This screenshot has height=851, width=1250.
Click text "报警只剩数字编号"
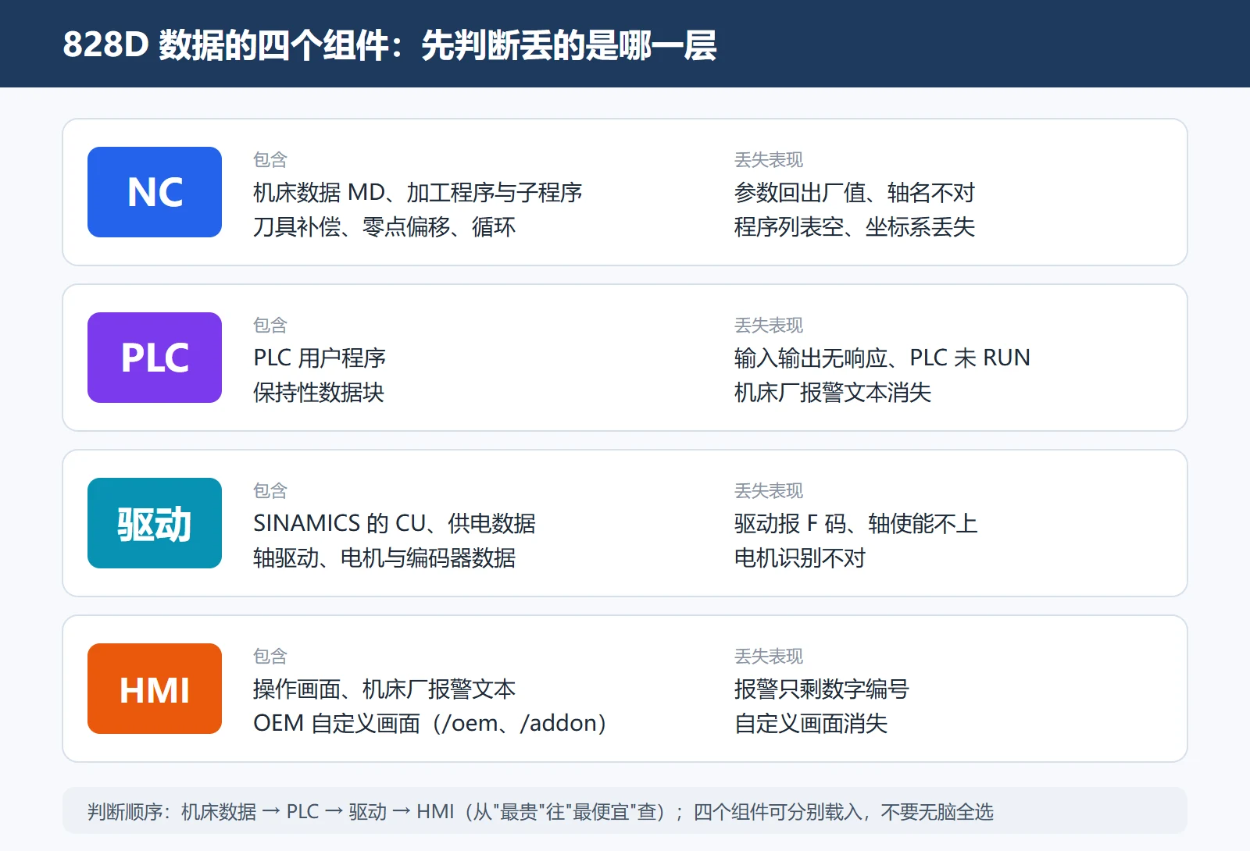[822, 689]
